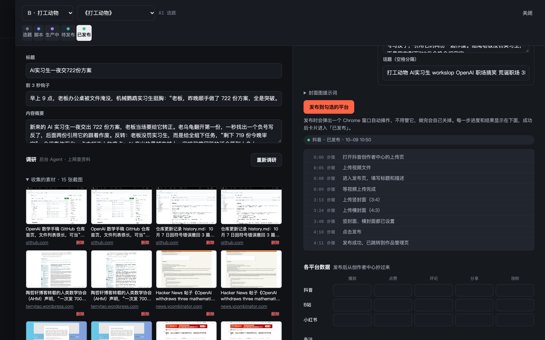Switch to the 待发布 stage tab
Viewport: 545px width, 340px height.
68,33
